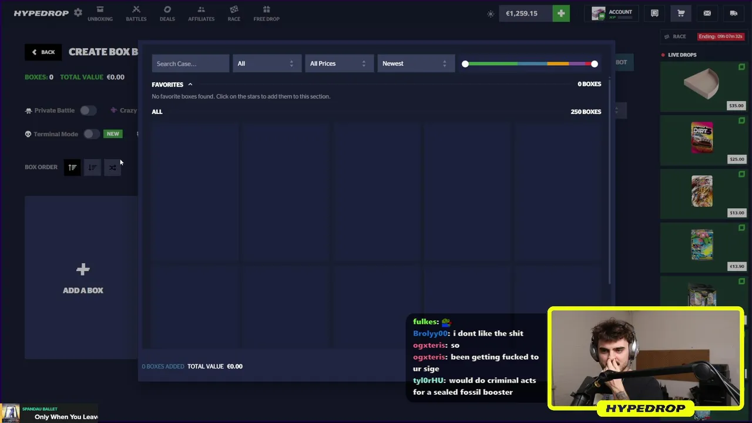Open the Affiliates page
Image resolution: width=752 pixels, height=423 pixels.
[x=201, y=14]
